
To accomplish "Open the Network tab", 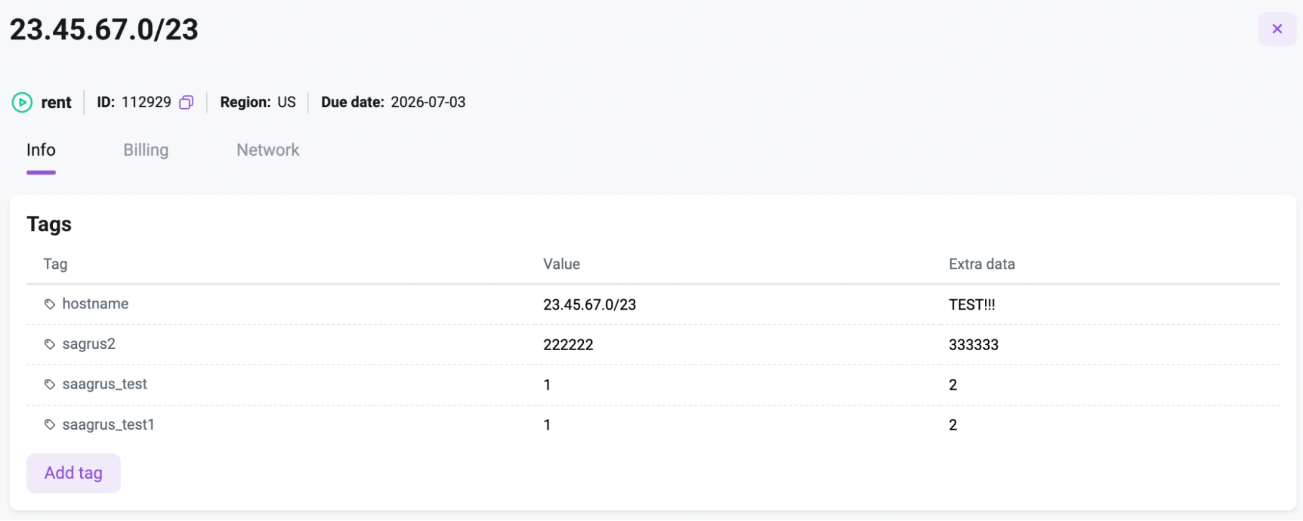I will point(268,150).
